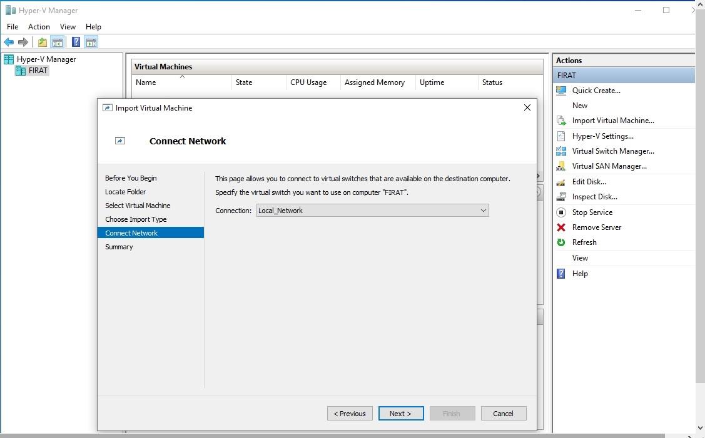Click the Virtual Switch Manager icon
705x438 pixels.
[x=561, y=151]
